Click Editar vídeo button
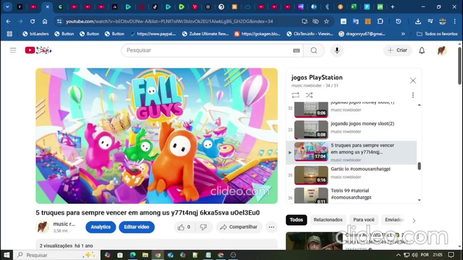This screenshot has width=463, height=260. (136, 227)
